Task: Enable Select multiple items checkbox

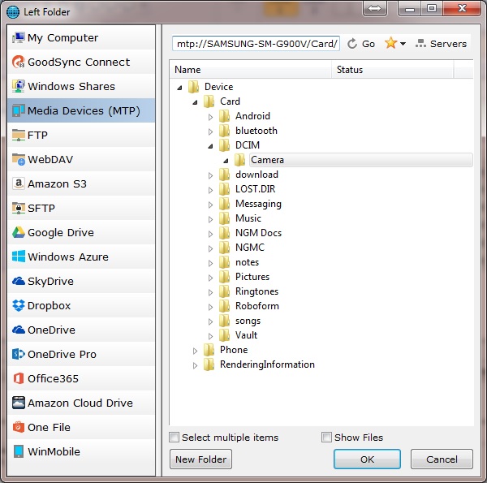Action: (x=174, y=438)
